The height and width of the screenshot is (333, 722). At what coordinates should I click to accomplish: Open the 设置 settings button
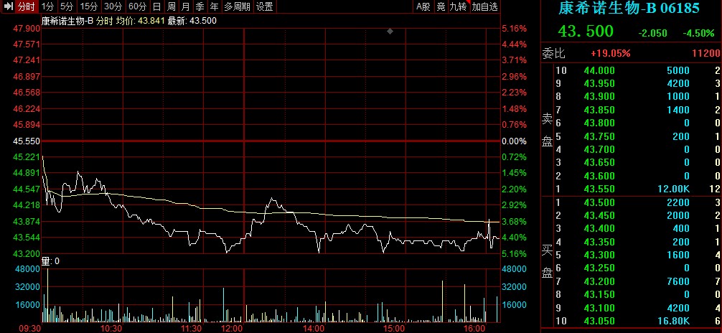click(264, 6)
